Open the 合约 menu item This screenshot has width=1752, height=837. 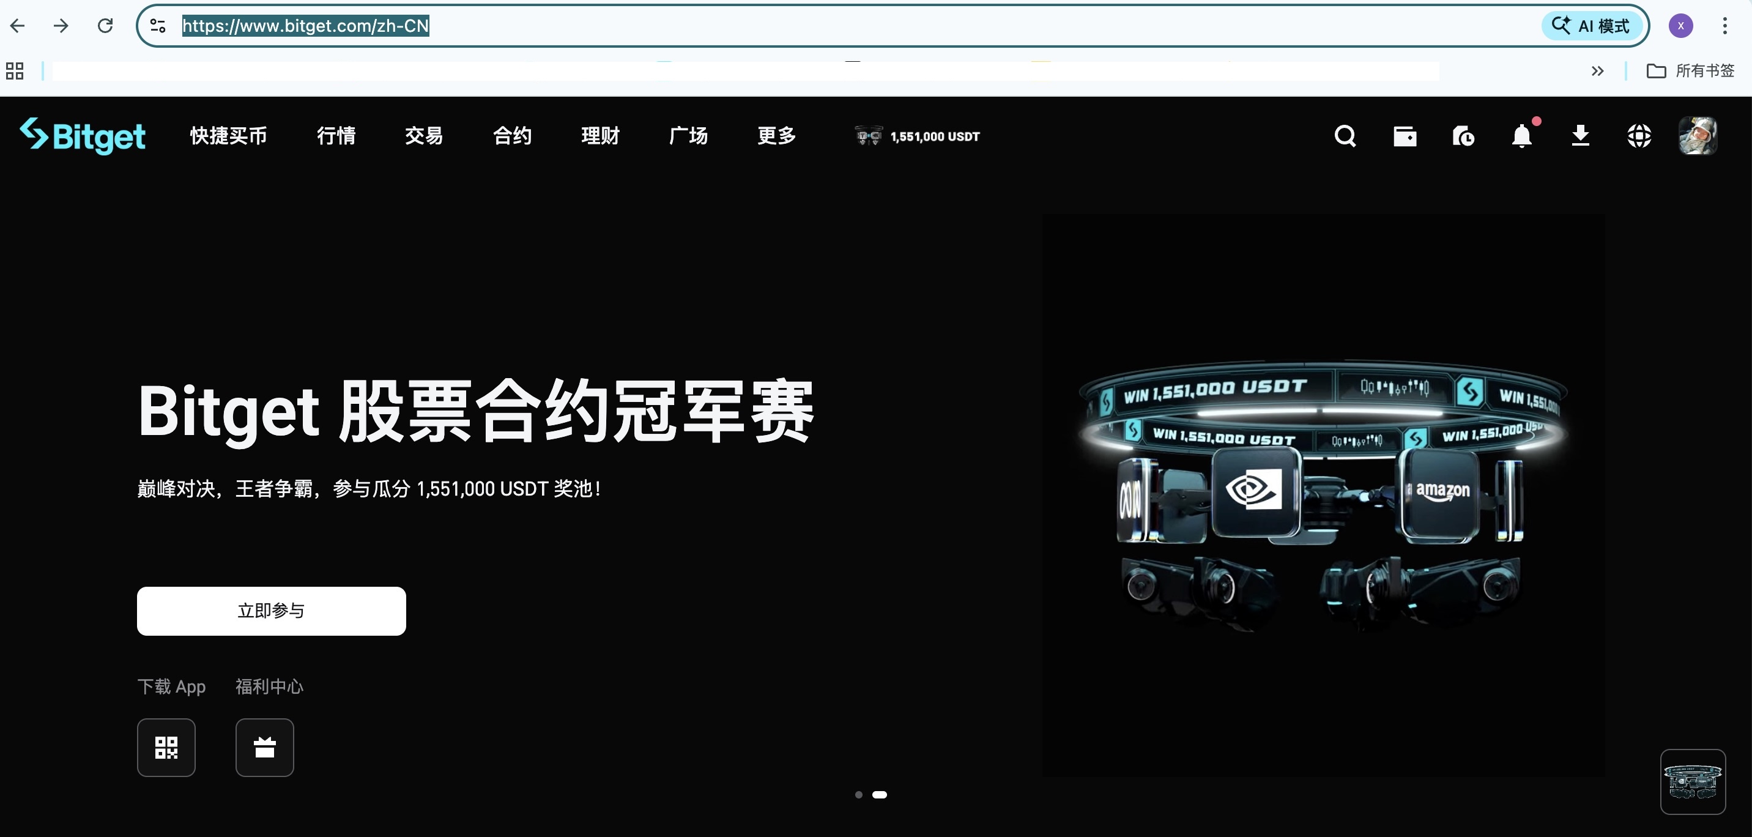coord(512,135)
